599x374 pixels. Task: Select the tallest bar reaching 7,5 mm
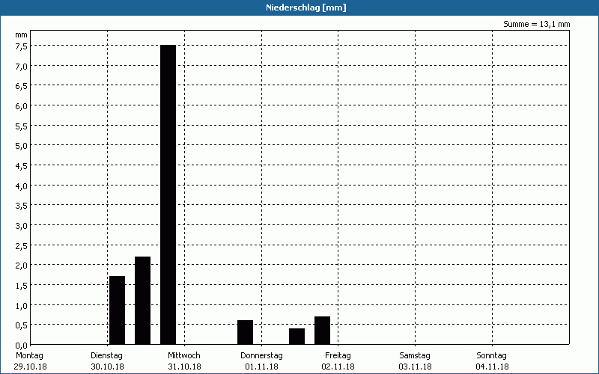168,194
